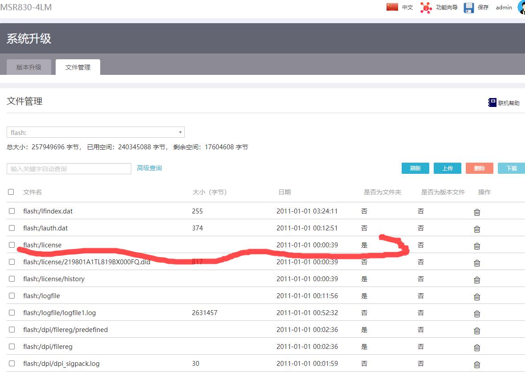Click the MSR830-4LM device title

click(x=26, y=7)
